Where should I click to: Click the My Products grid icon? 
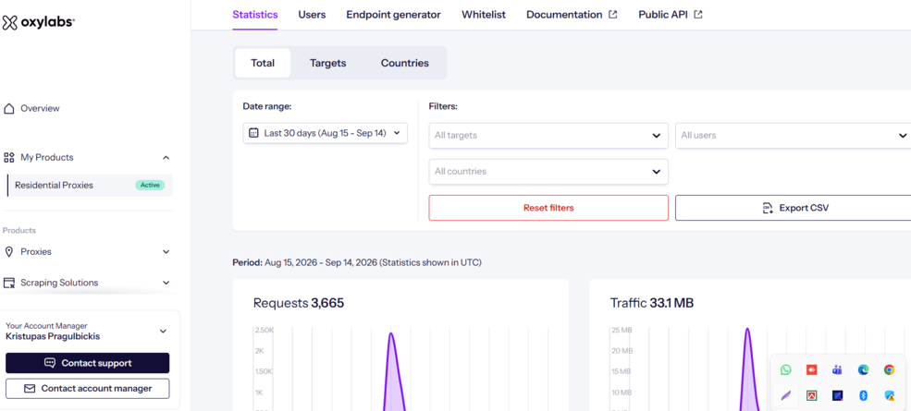pos(8,157)
